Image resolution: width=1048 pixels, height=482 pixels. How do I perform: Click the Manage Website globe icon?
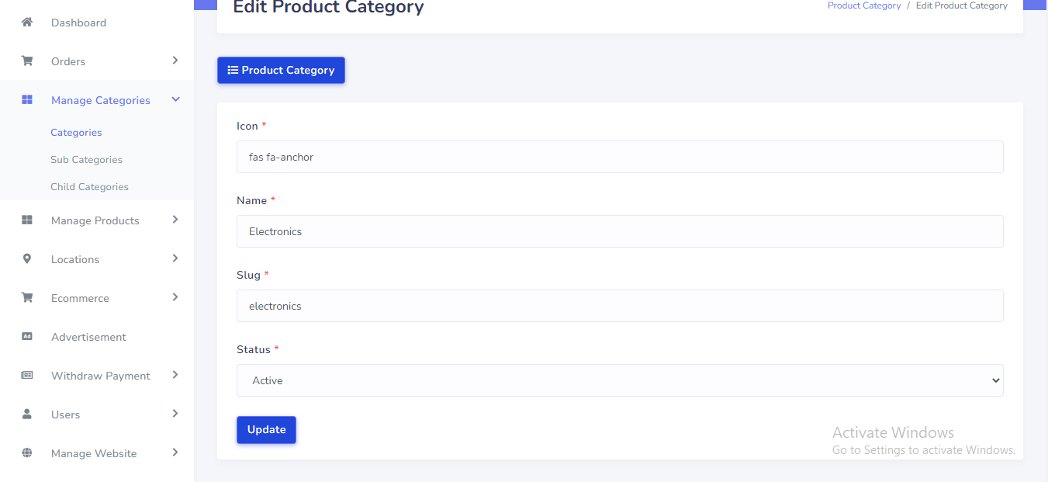[27, 453]
